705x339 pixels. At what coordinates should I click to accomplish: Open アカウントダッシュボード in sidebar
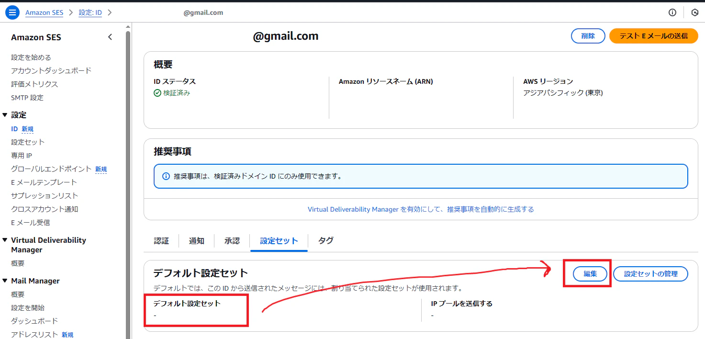[51, 71]
